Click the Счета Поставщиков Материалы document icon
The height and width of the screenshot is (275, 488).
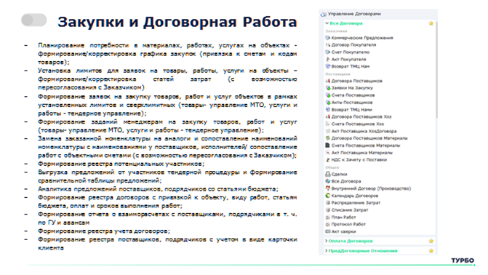(327, 145)
